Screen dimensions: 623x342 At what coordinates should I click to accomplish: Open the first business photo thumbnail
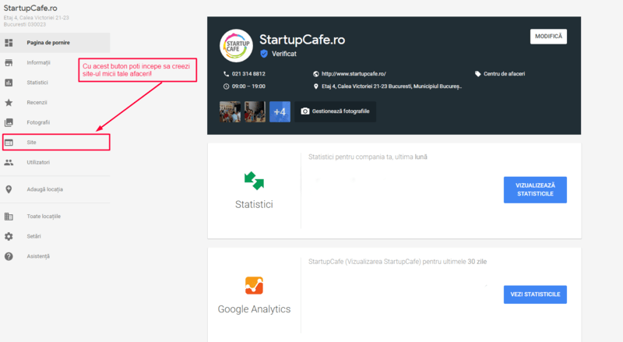pyautogui.click(x=230, y=111)
